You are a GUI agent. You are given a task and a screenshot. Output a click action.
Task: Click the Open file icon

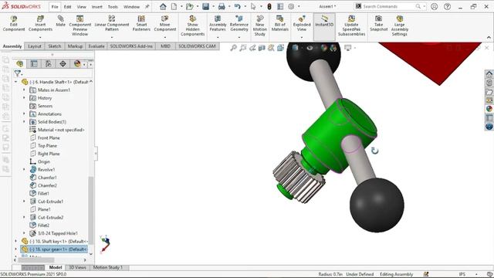(189, 6)
